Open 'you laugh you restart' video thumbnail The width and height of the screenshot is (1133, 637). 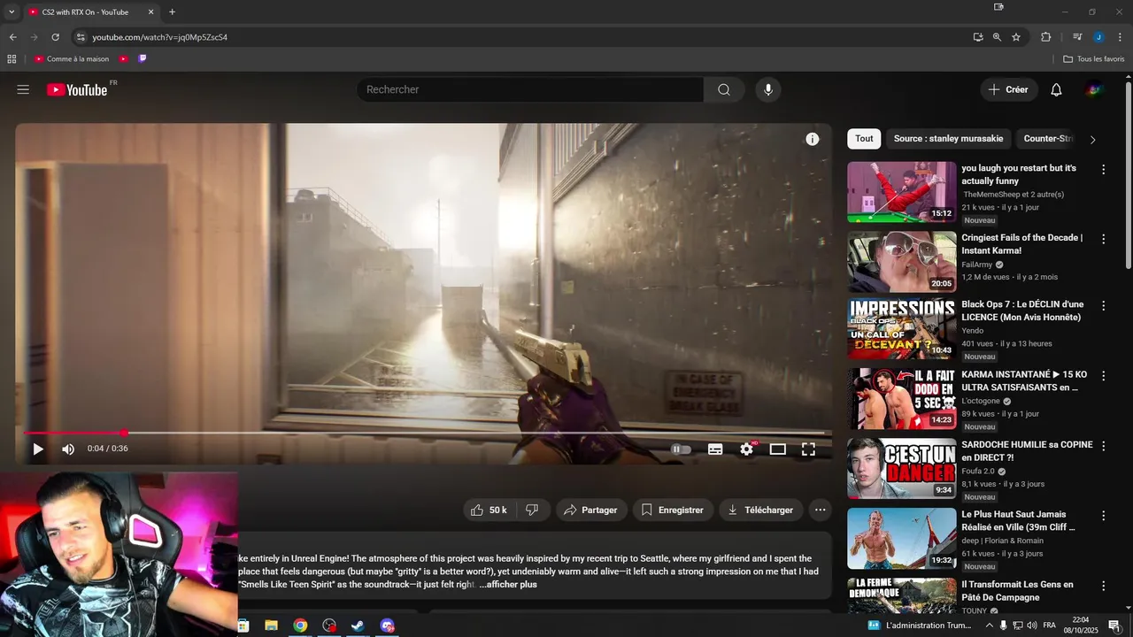[x=901, y=191]
